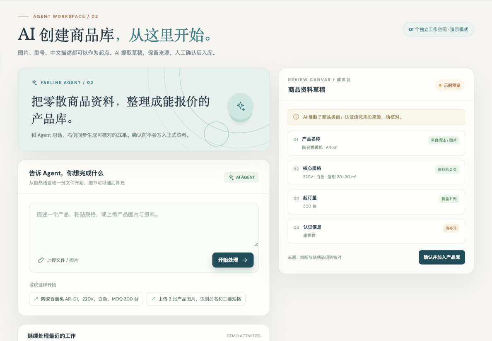492x341 pixels.
Task: Click the REVIEW CANVAS / 成果区 label
Action: click(319, 80)
